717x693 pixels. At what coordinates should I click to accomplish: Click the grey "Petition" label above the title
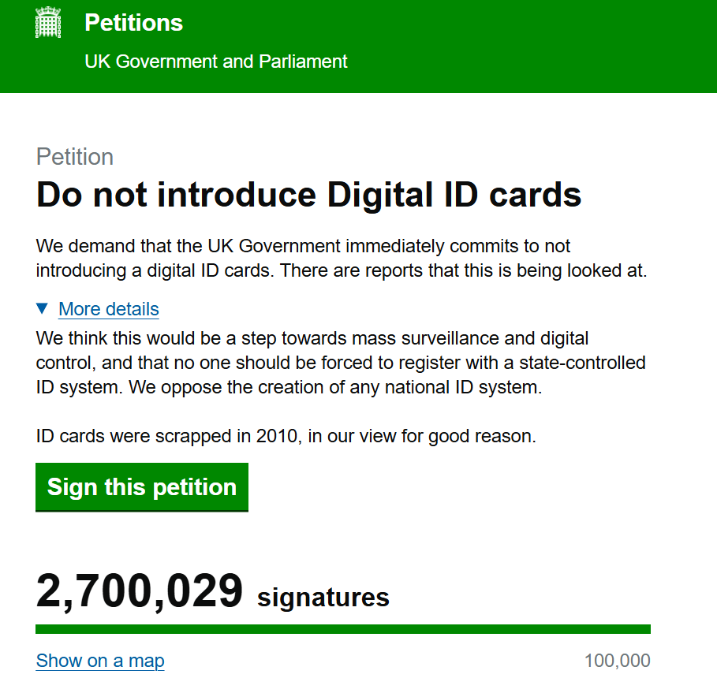75,157
